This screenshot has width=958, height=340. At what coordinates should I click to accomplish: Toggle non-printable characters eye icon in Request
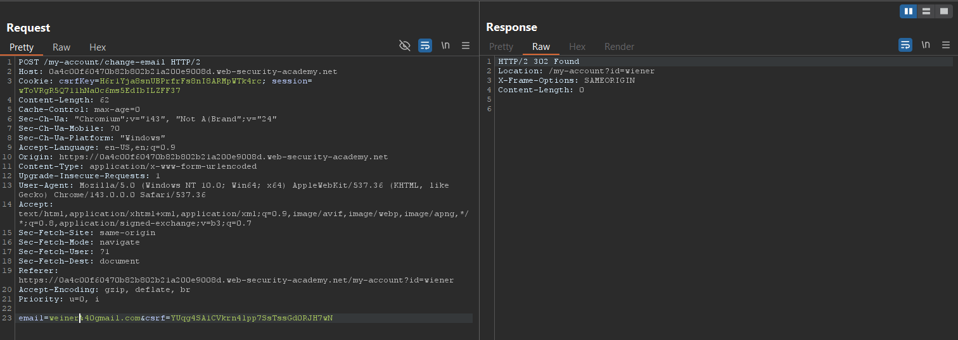click(x=405, y=46)
